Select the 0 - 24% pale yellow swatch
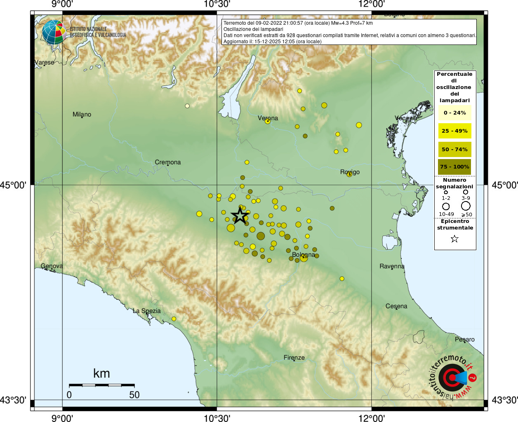The width and height of the screenshot is (518, 422). (x=454, y=113)
